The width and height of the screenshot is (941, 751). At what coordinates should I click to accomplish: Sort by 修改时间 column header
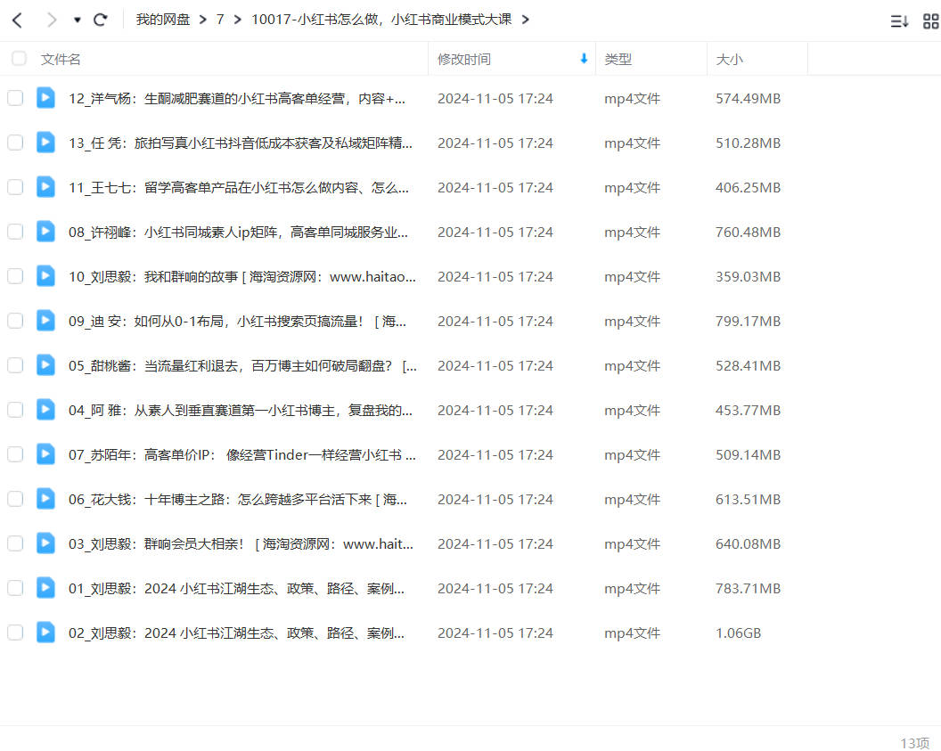pyautogui.click(x=464, y=60)
